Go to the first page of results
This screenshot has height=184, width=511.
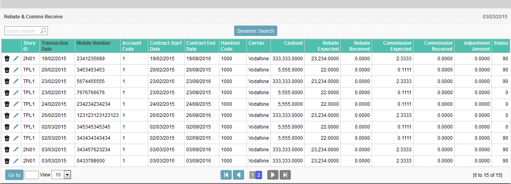226,175
